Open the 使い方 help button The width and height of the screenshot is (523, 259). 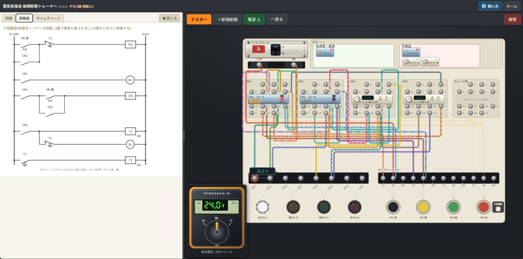(490, 6)
